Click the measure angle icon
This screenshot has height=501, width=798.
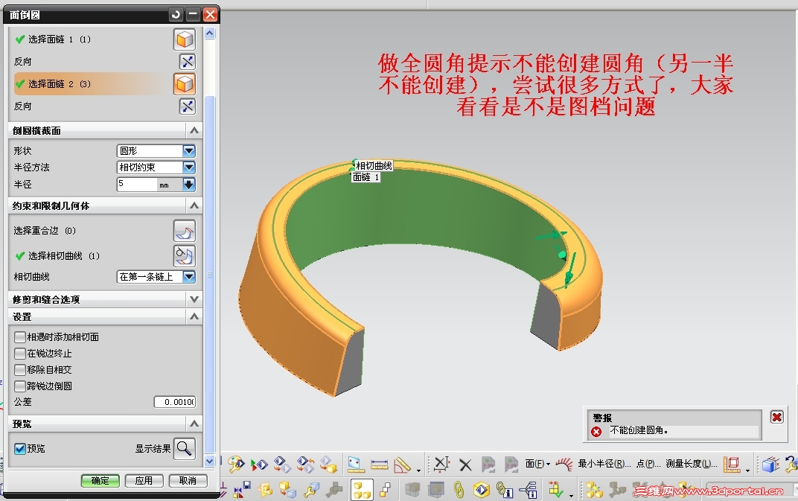click(x=403, y=465)
